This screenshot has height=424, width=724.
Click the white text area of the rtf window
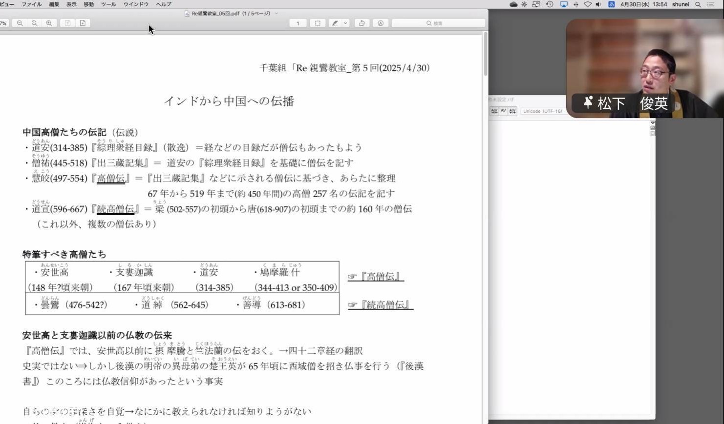pyautogui.click(x=569, y=268)
